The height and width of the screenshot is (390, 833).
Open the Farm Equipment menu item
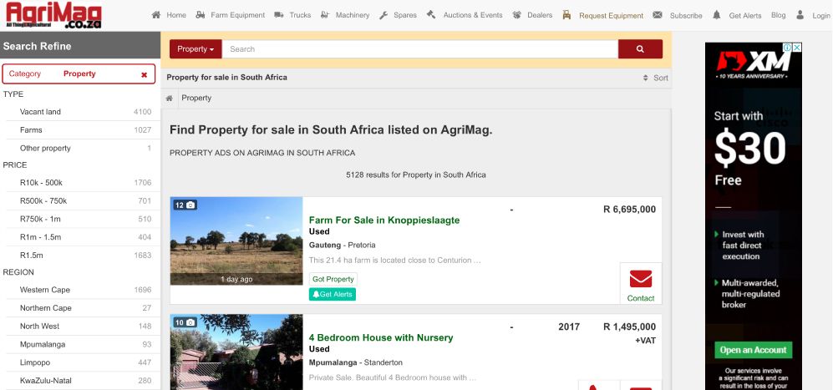click(237, 15)
